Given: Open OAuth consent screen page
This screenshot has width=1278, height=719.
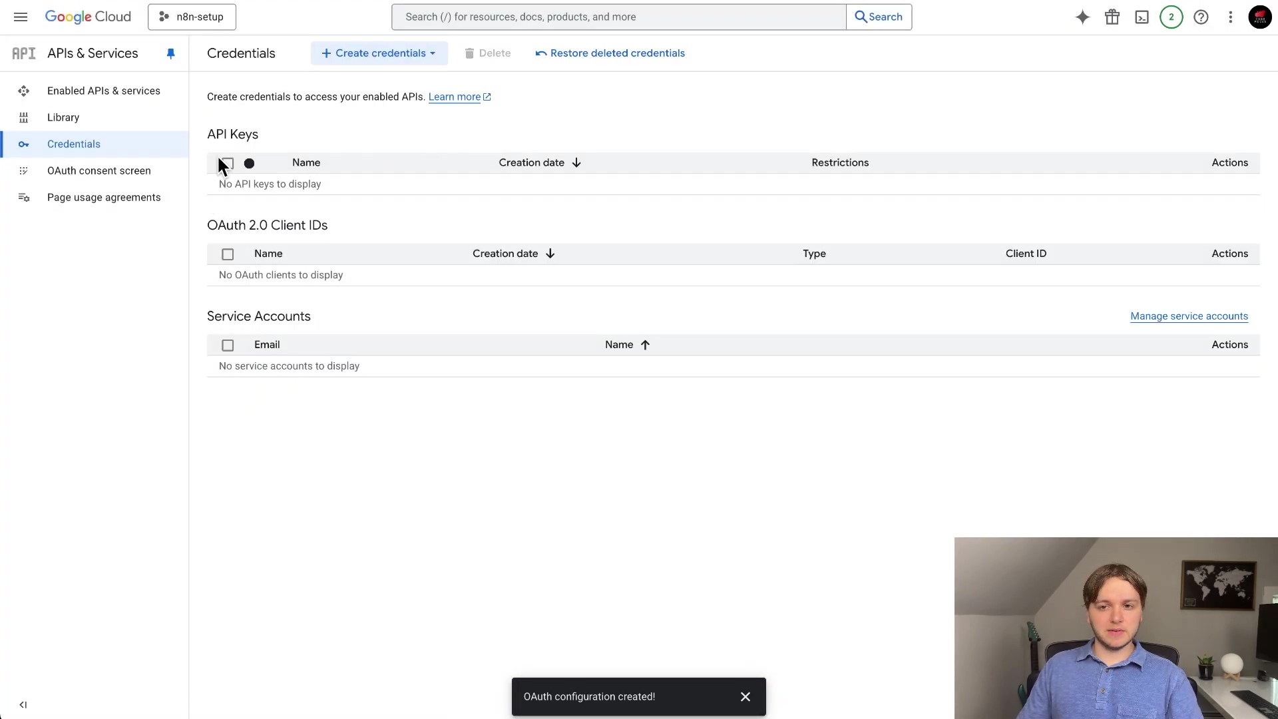Looking at the screenshot, I should pos(99,170).
